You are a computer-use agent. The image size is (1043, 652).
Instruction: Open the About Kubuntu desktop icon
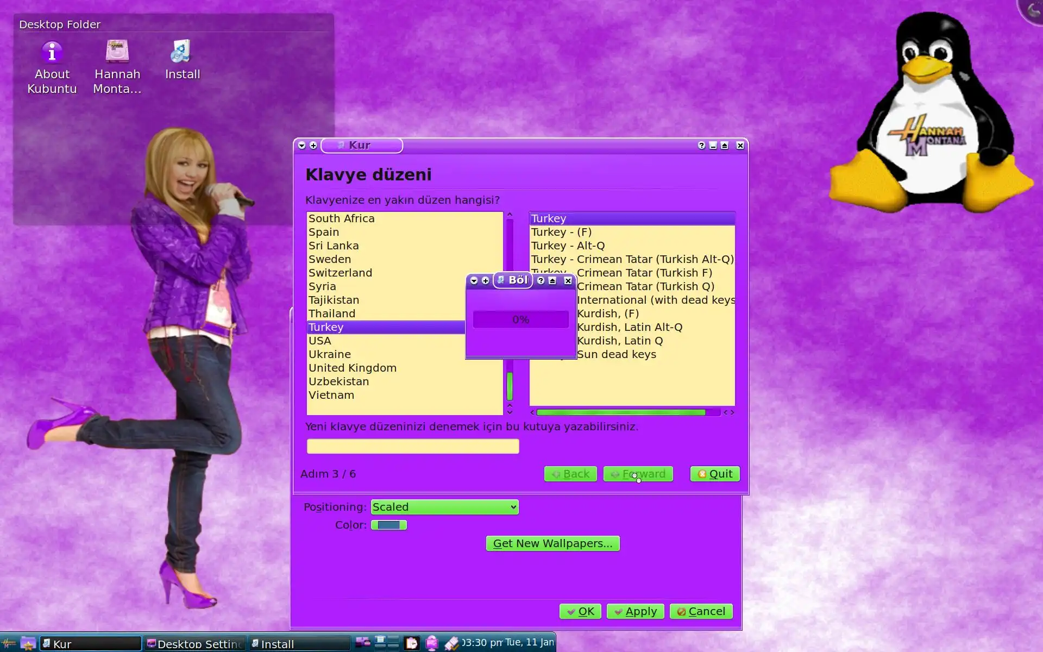[52, 53]
